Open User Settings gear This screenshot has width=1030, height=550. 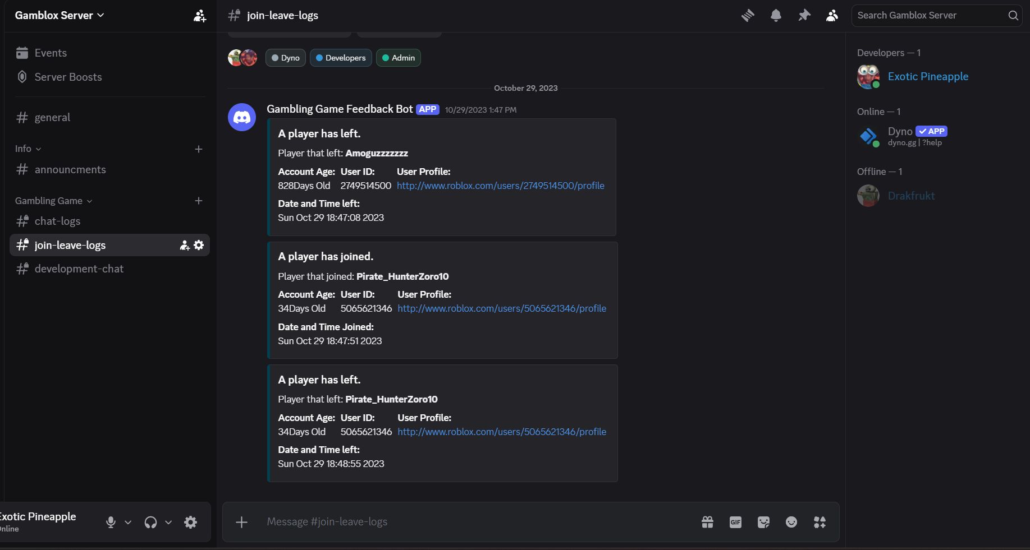coord(191,522)
